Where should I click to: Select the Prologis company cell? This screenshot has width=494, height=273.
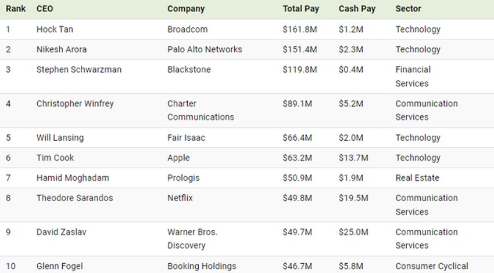point(183,178)
